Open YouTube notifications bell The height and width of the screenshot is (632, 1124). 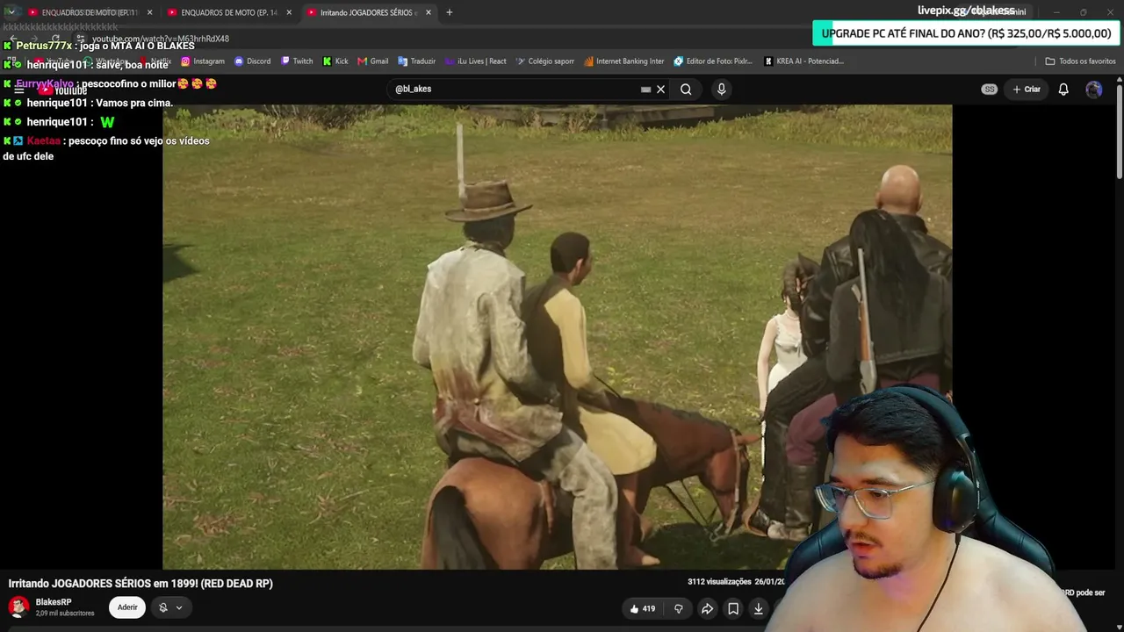[x=1063, y=89]
